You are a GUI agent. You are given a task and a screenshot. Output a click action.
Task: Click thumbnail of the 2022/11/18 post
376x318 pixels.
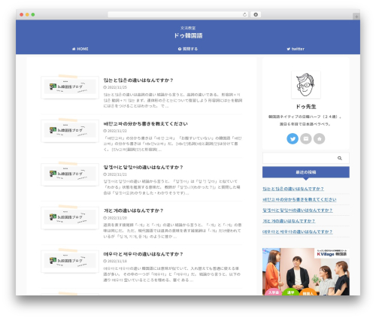70,261
